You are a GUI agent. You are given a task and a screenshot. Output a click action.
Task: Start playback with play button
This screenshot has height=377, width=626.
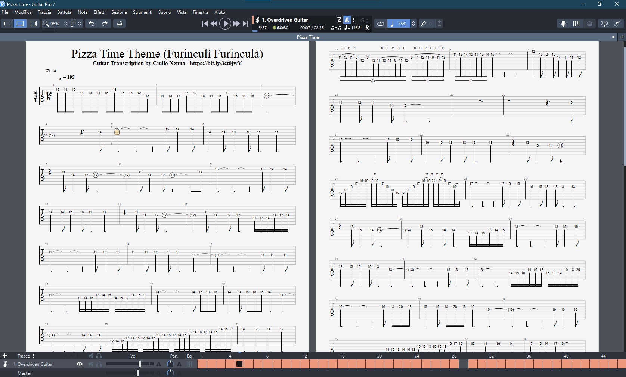point(225,24)
